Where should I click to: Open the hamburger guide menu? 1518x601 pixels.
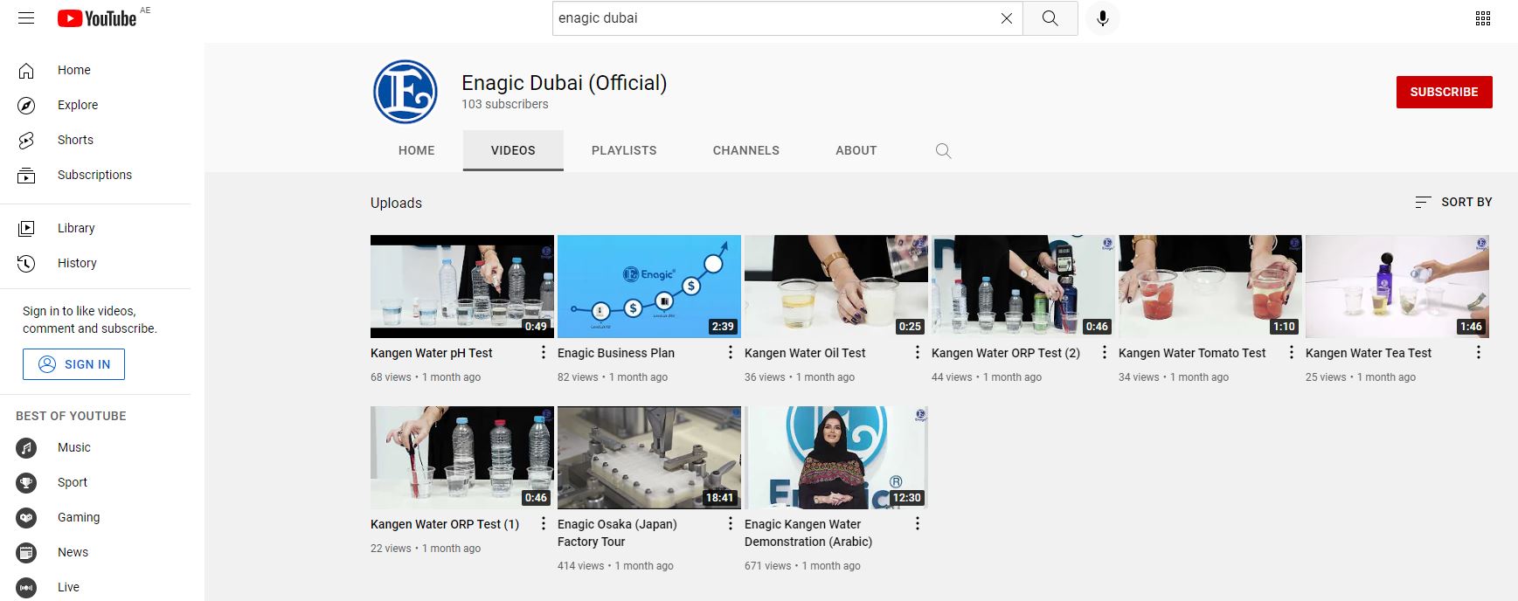(26, 18)
